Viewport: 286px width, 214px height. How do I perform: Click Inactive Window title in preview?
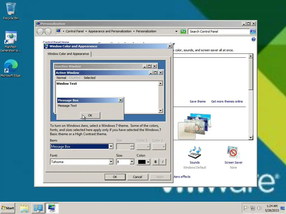pos(68,66)
